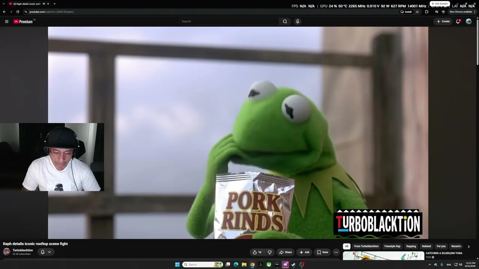Go to YouTube Premium home logo

coord(23,21)
